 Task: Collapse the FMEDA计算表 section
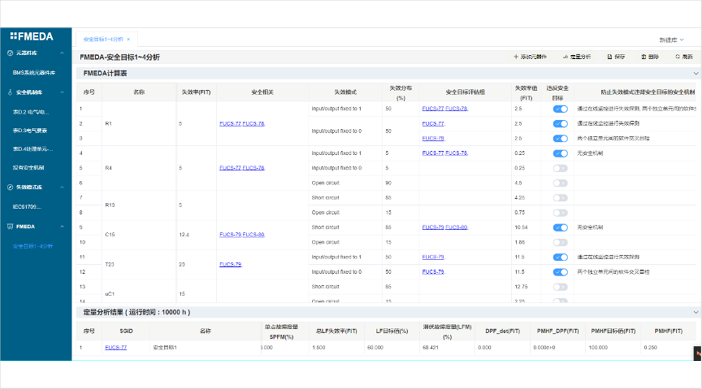pyautogui.click(x=695, y=73)
